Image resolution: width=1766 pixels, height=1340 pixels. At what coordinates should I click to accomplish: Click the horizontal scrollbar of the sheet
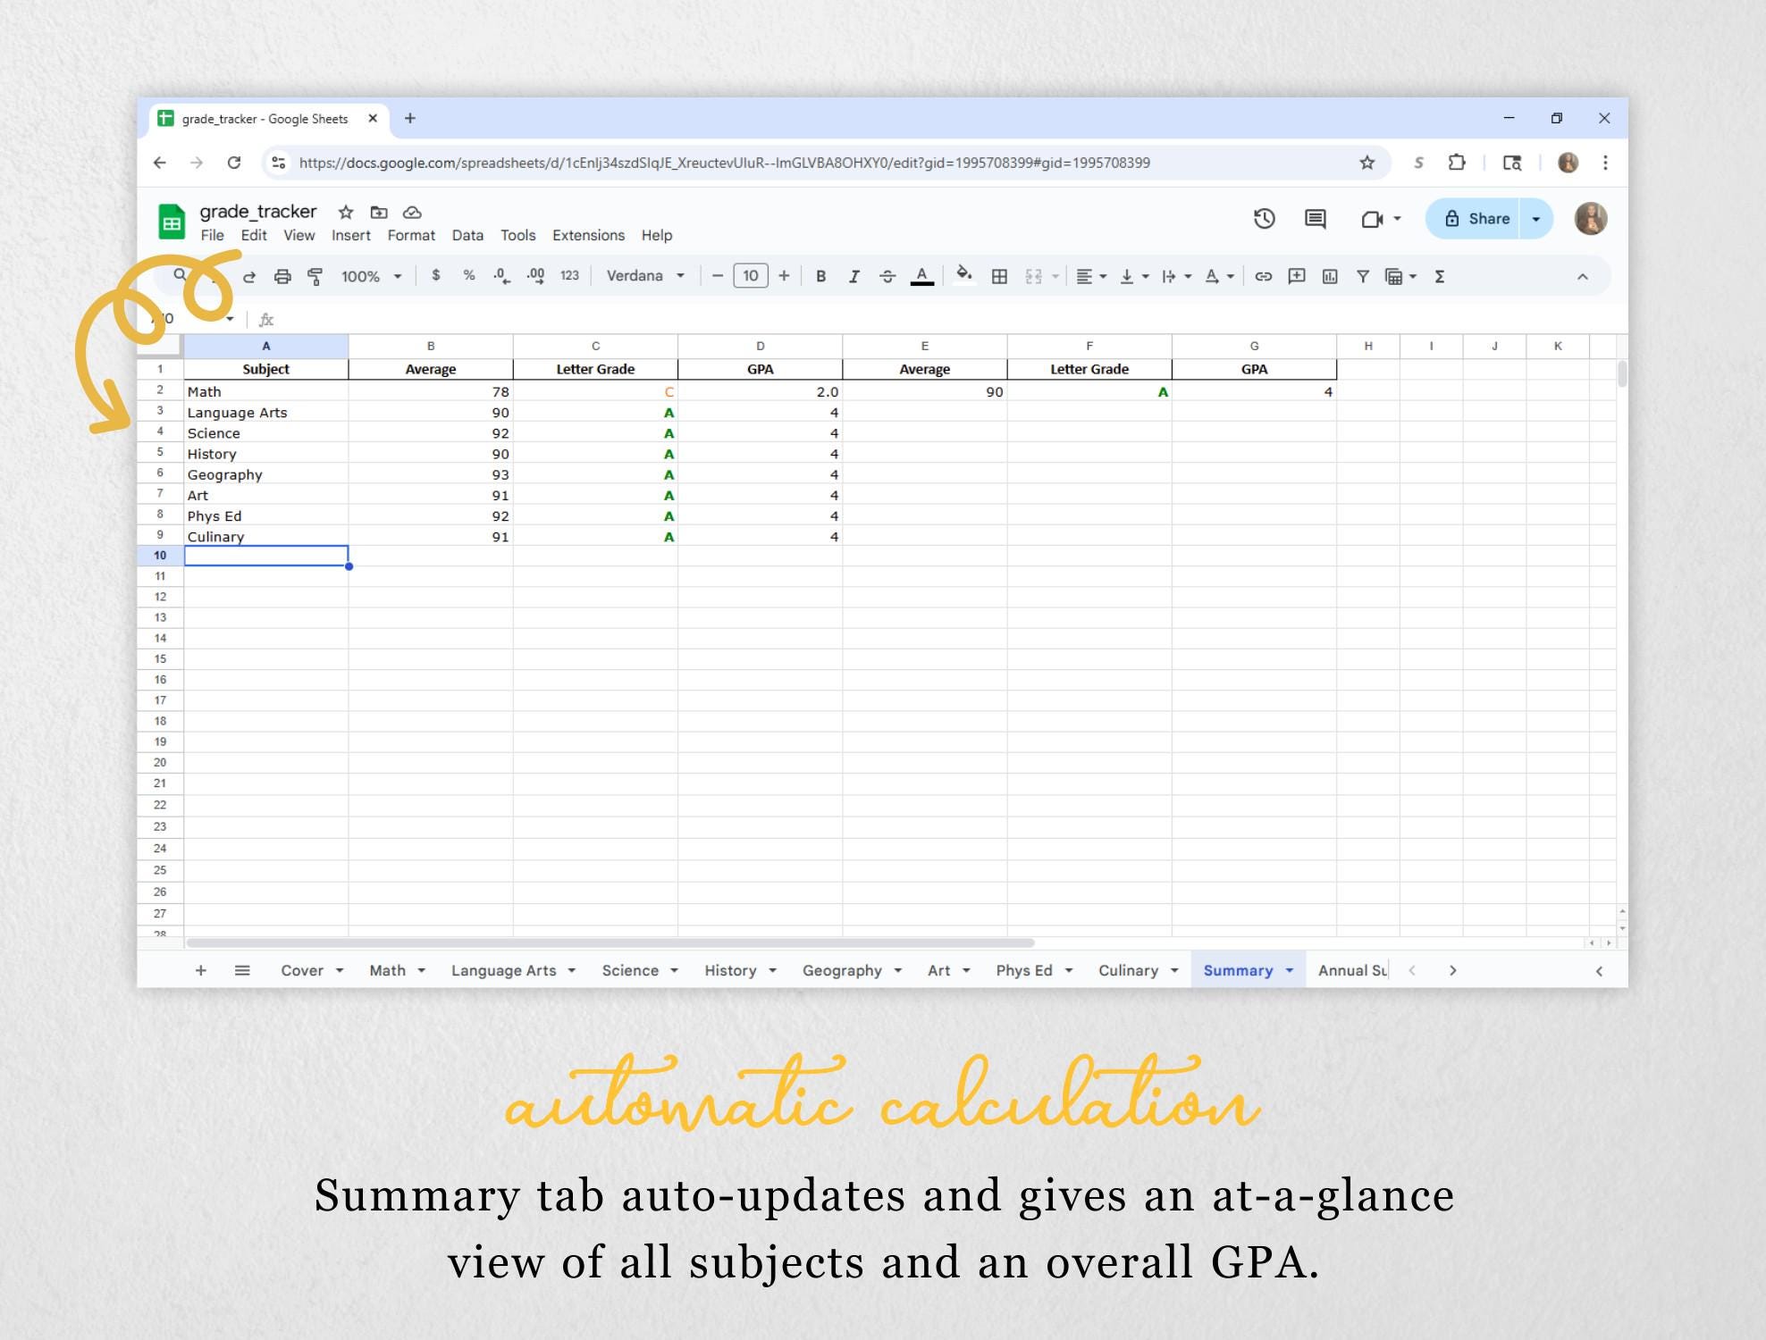click(610, 942)
